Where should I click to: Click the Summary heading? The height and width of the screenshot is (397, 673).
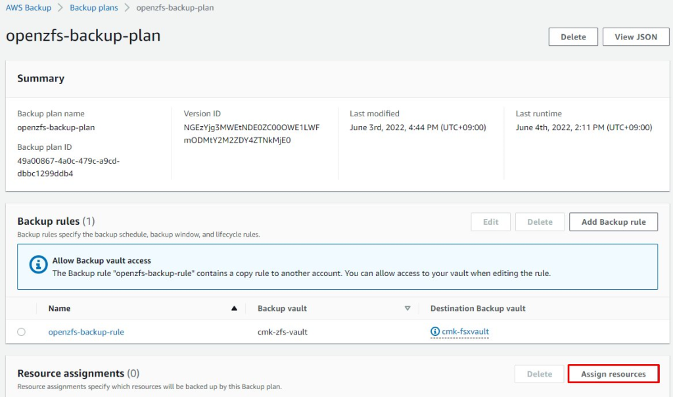point(41,78)
